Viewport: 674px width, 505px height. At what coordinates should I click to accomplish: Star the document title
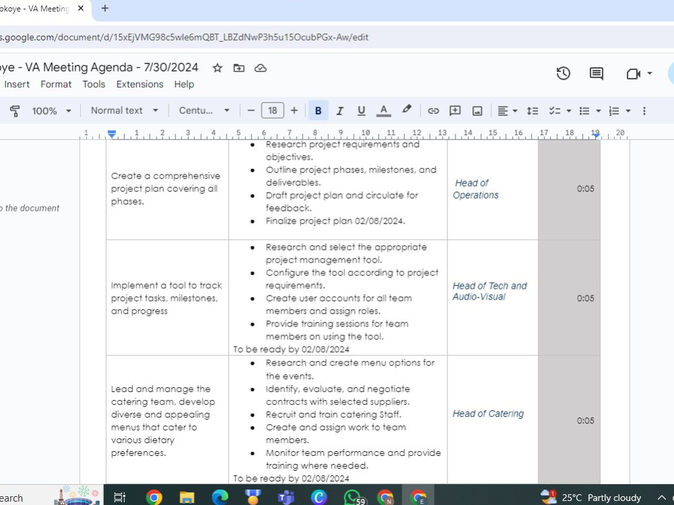tap(218, 68)
